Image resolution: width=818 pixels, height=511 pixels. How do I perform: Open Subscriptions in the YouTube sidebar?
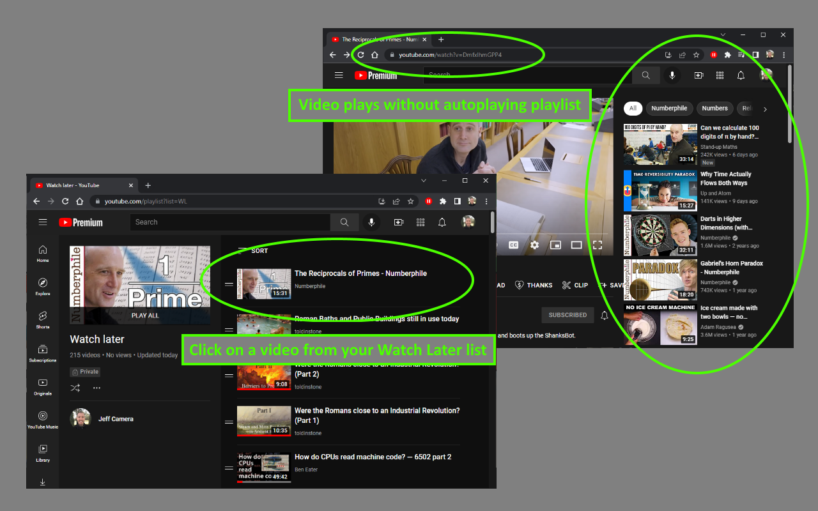(x=43, y=353)
